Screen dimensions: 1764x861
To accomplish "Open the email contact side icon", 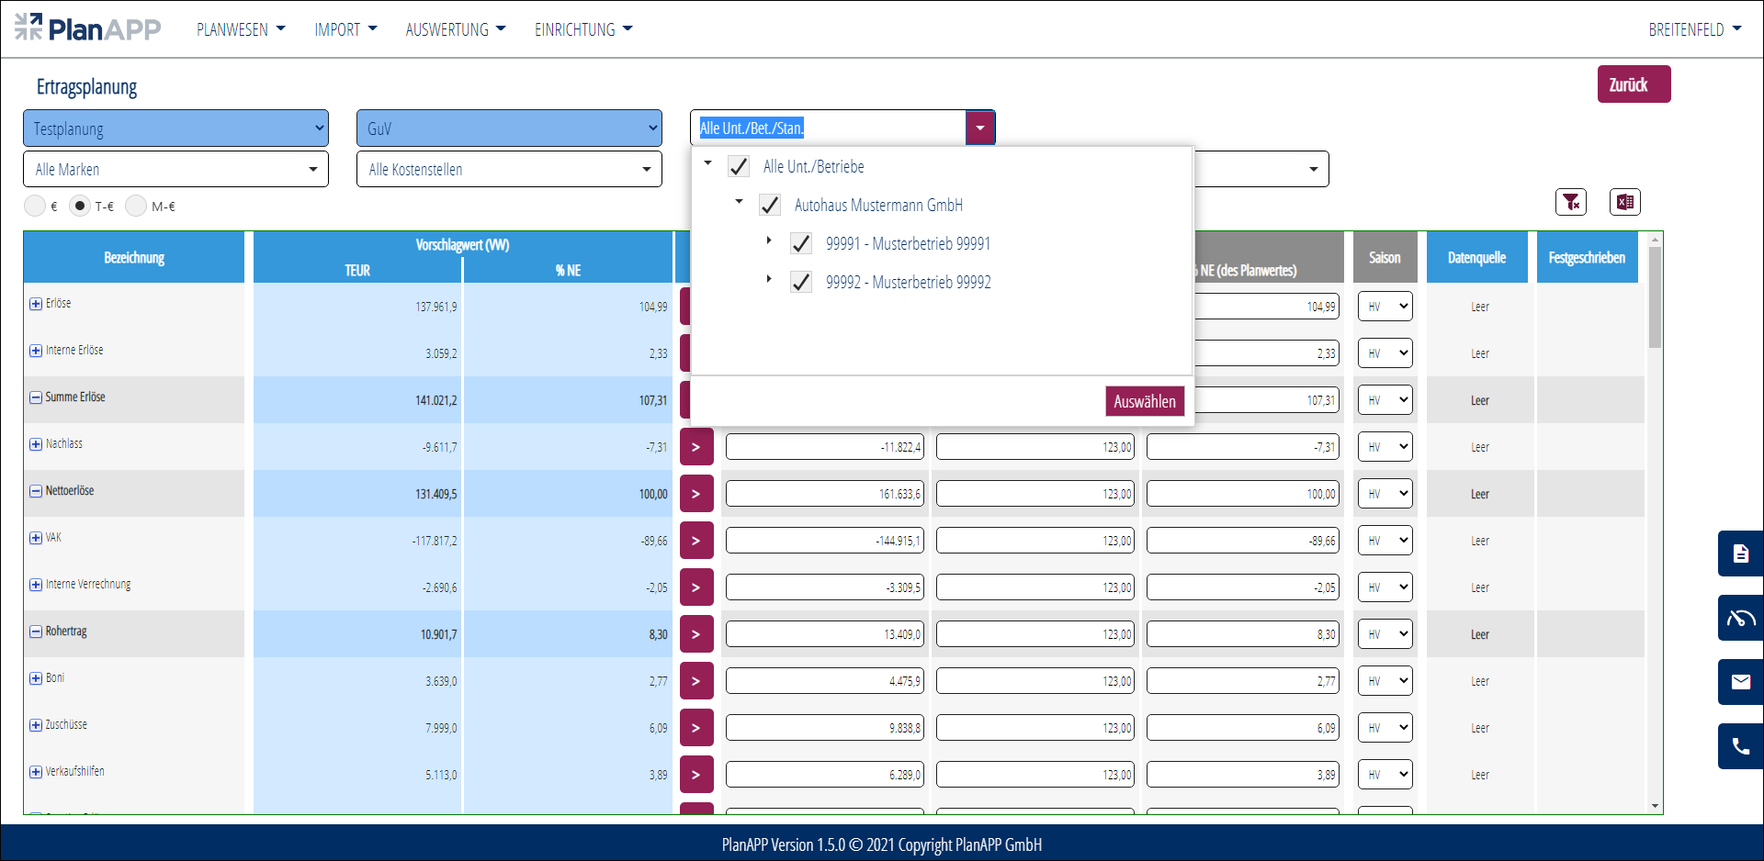I will pyautogui.click(x=1740, y=682).
